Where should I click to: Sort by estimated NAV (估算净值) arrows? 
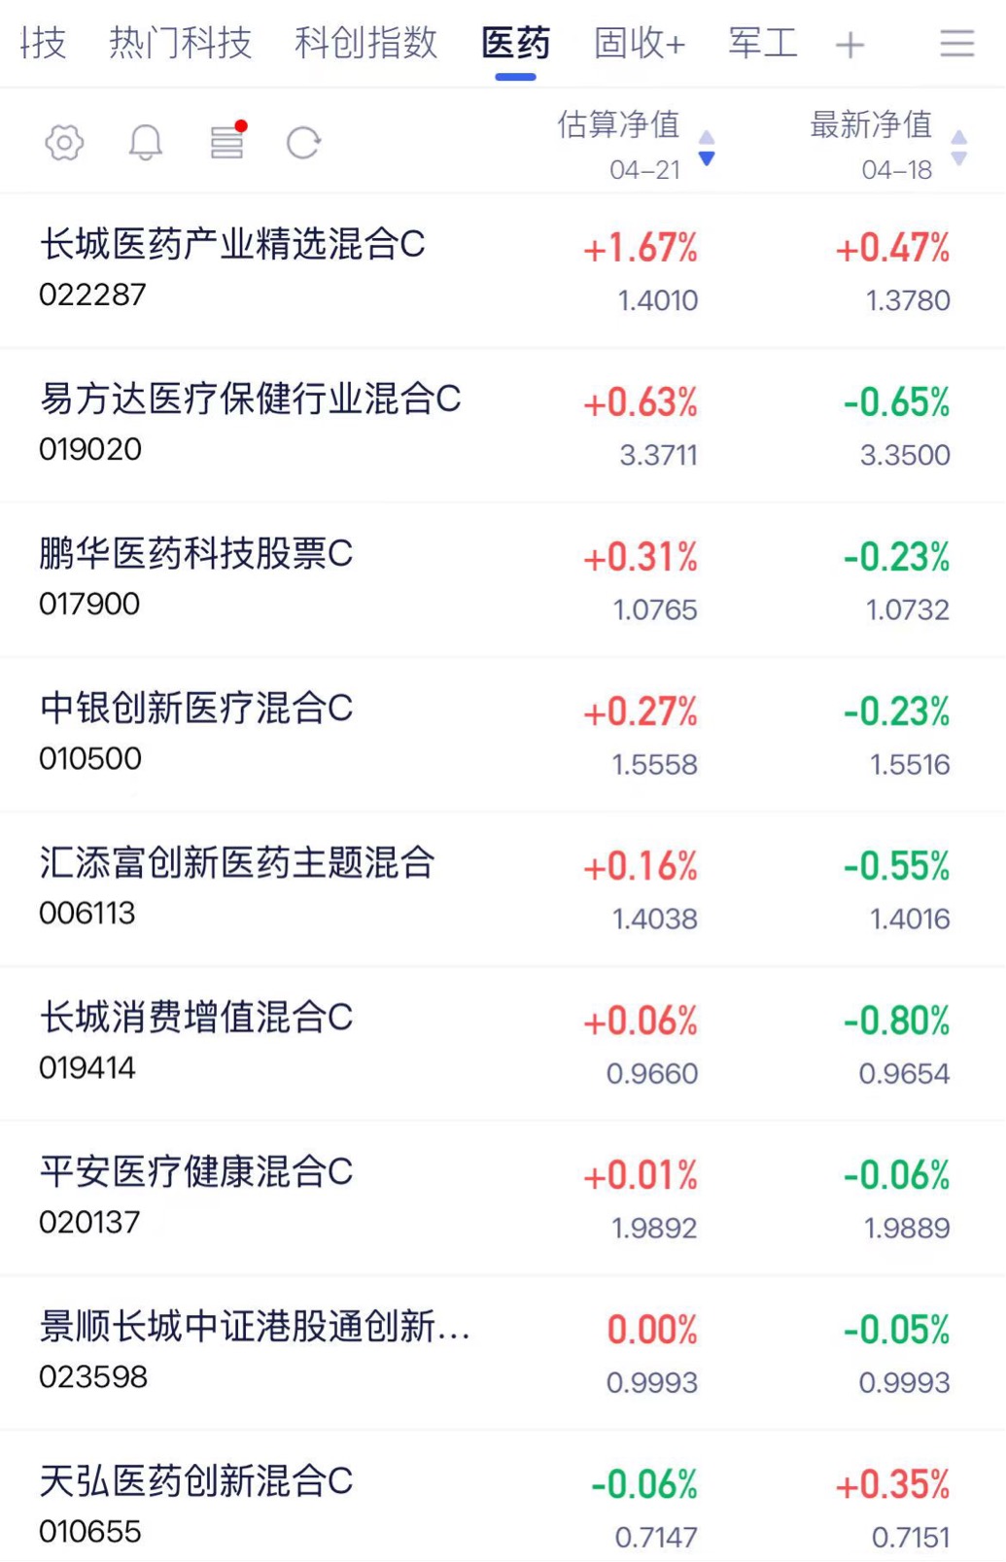(x=707, y=148)
